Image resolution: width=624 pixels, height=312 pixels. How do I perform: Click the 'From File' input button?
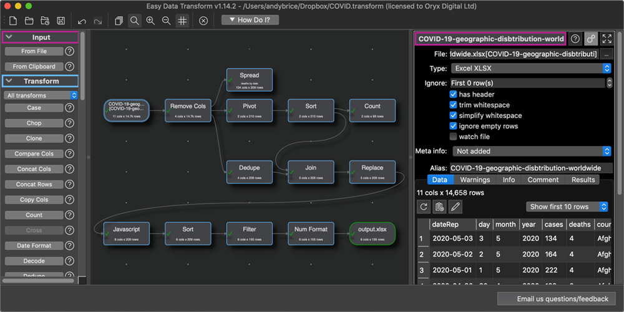tap(34, 51)
